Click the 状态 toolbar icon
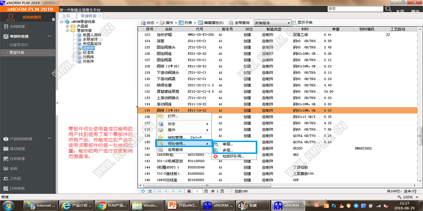The width and height of the screenshot is (423, 211). click(x=143, y=23)
